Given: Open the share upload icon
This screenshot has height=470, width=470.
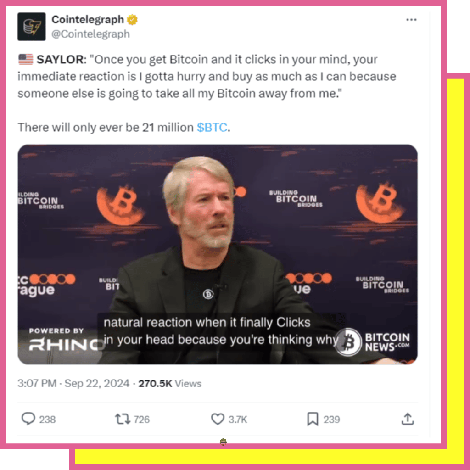Looking at the screenshot, I should click(408, 419).
